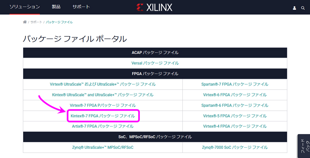The image size is (310, 158).
Task: Open the 製品 menu
Action: point(56,7)
